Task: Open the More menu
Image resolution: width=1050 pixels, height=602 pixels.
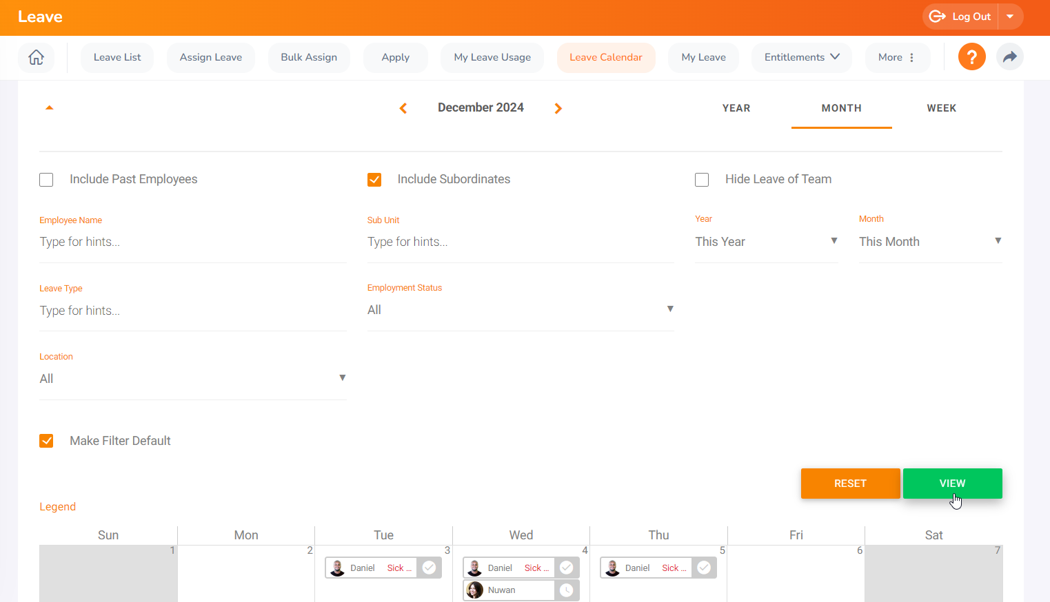Action: 897,57
